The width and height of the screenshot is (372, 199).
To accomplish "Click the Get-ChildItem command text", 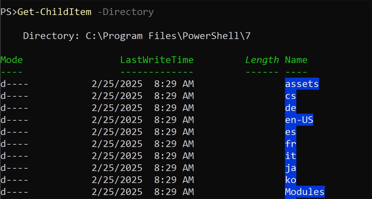I will (54, 12).
